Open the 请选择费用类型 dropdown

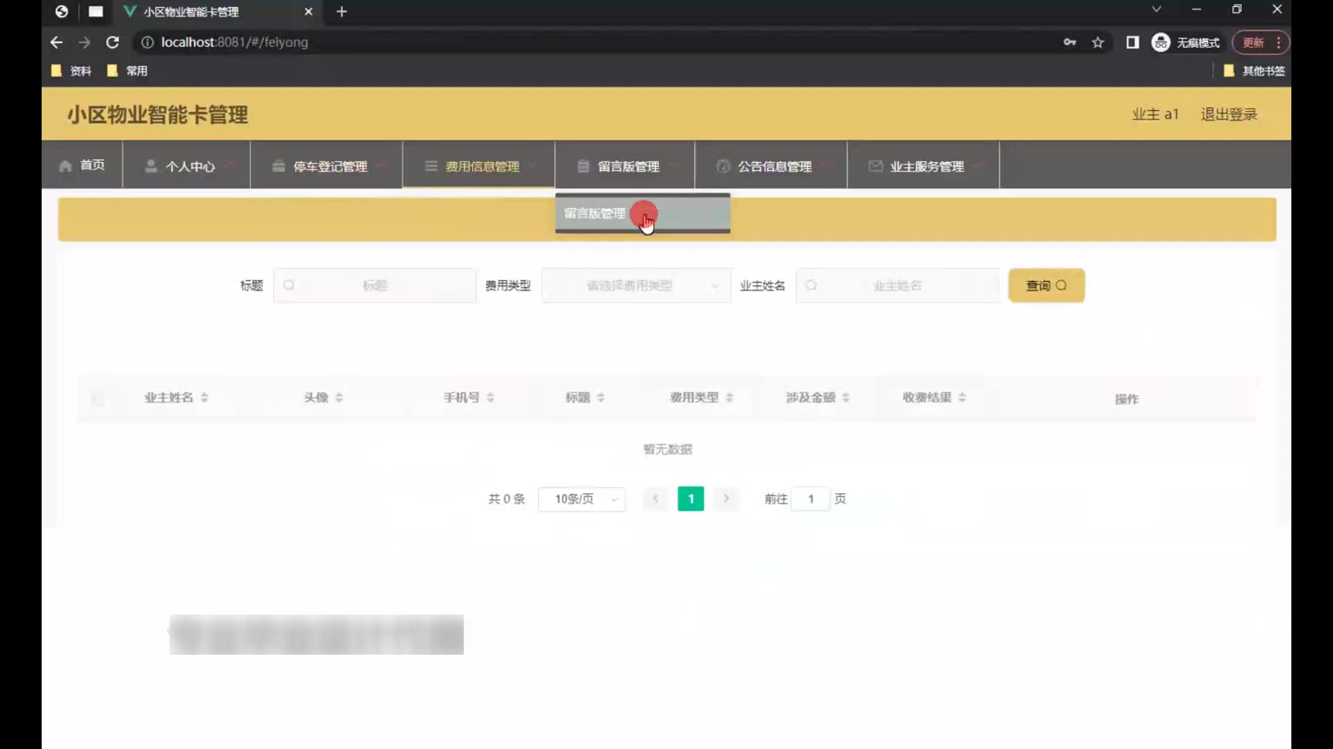click(x=635, y=286)
